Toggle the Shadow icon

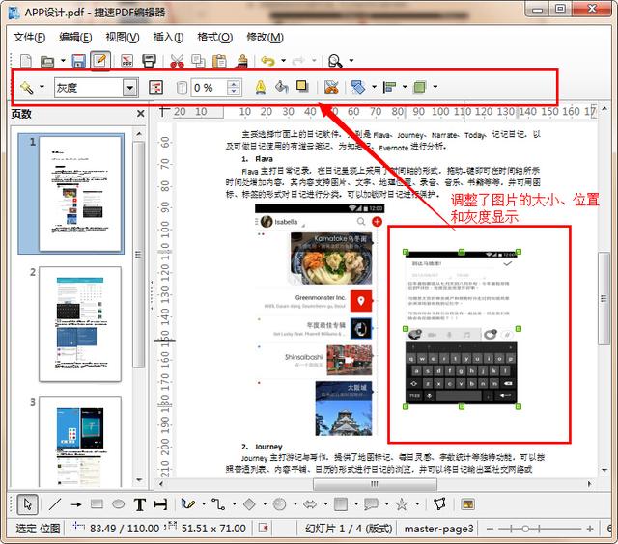pyautogui.click(x=302, y=86)
